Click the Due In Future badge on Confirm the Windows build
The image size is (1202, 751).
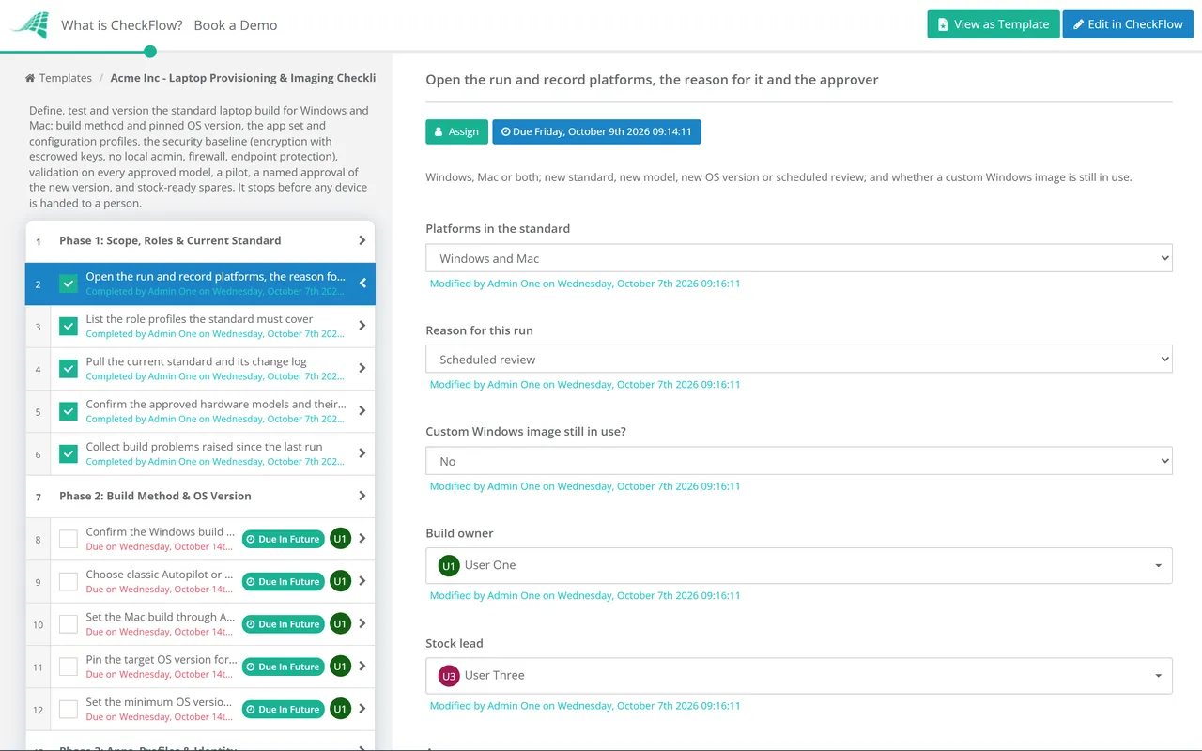pos(283,539)
